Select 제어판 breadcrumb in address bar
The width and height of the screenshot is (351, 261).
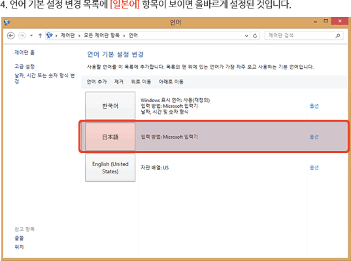tap(67, 35)
